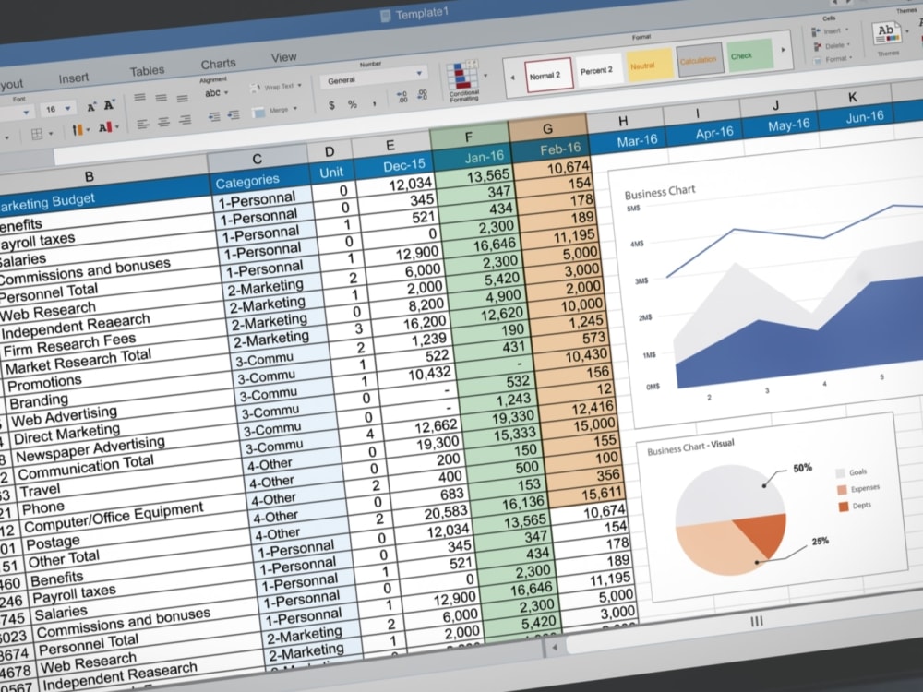
Task: Switch to the Charts ribbon tab
Action: point(218,64)
